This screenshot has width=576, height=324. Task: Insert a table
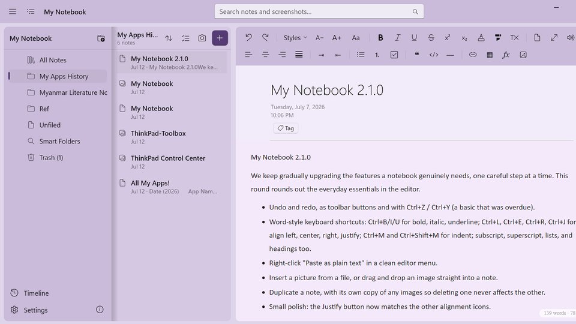tap(490, 55)
